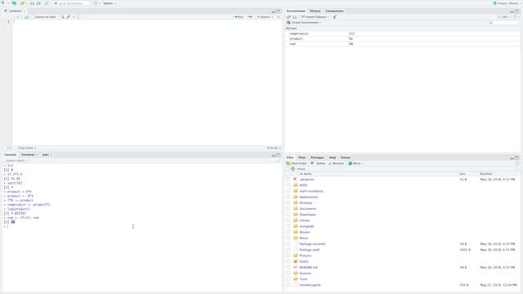Image resolution: width=523 pixels, height=294 pixels.
Task: Click the Source button in editor toolbar
Action: (263, 16)
